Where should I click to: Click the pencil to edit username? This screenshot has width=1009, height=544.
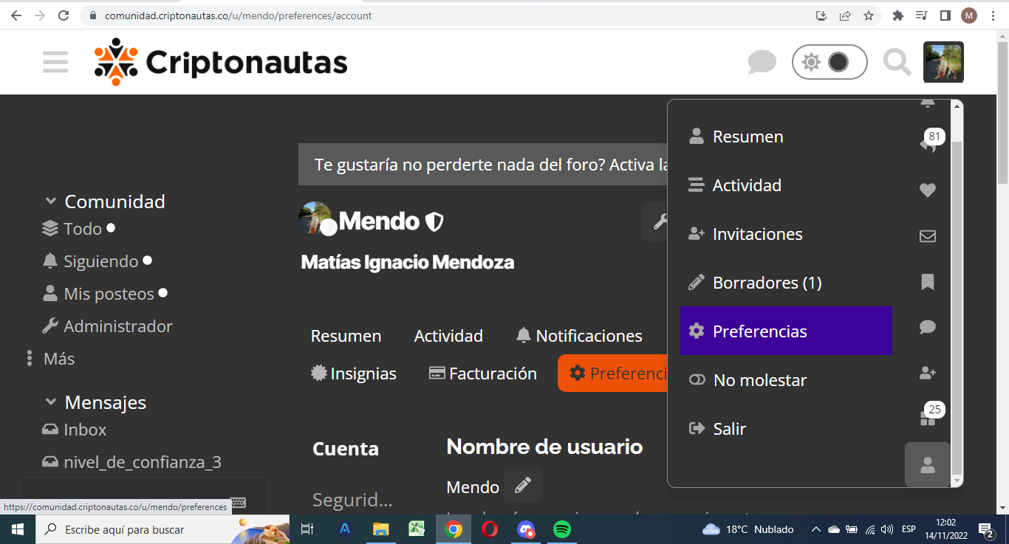click(x=523, y=485)
